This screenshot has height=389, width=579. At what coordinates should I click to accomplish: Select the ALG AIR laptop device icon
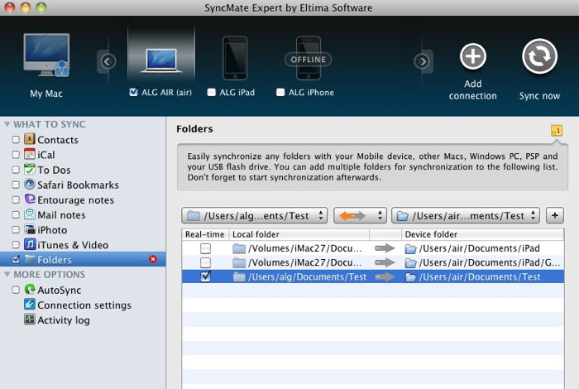161,60
